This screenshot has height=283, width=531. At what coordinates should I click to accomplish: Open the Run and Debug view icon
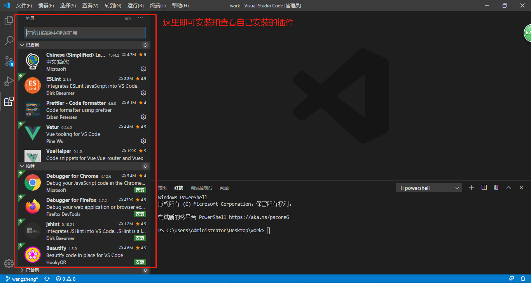coord(9,81)
